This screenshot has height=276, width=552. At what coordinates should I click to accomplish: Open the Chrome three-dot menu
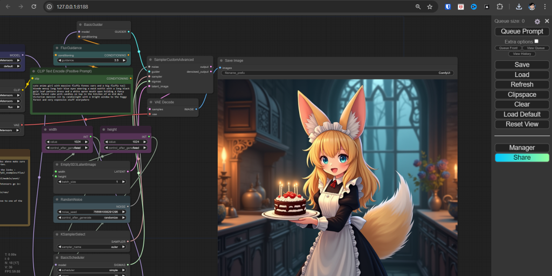(544, 6)
